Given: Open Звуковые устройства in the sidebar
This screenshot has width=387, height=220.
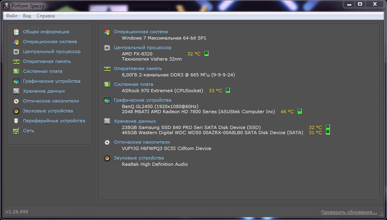Looking at the screenshot, I should pyautogui.click(x=48, y=111).
